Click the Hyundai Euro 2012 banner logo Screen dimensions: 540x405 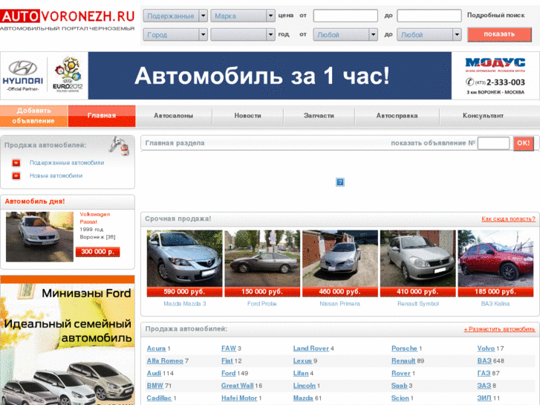tap(44, 75)
